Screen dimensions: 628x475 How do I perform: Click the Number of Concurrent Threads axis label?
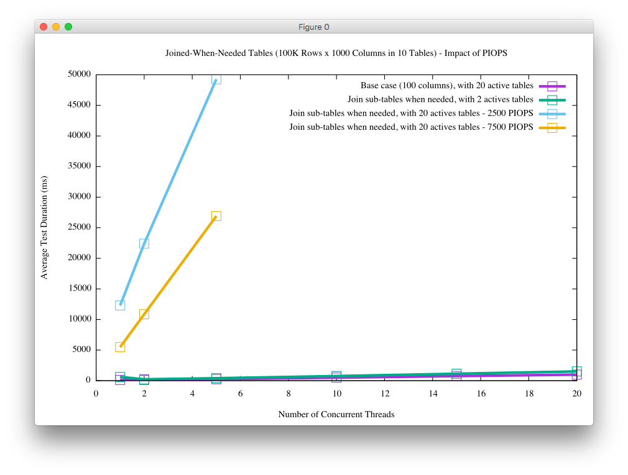[x=336, y=414]
